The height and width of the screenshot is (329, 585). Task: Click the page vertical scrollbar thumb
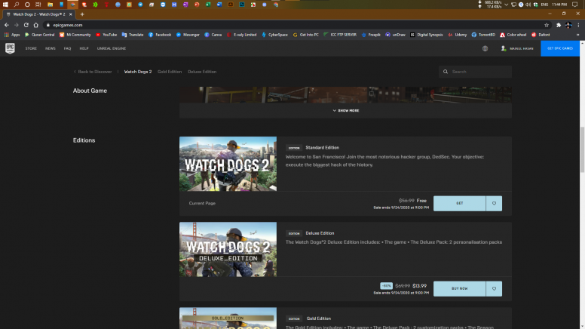click(x=582, y=149)
